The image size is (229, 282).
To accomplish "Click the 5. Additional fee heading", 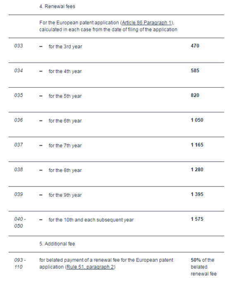I will point(57,244).
